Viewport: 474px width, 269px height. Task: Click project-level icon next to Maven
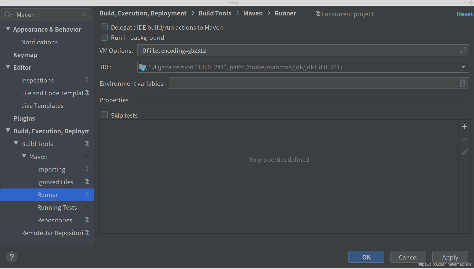(87, 156)
